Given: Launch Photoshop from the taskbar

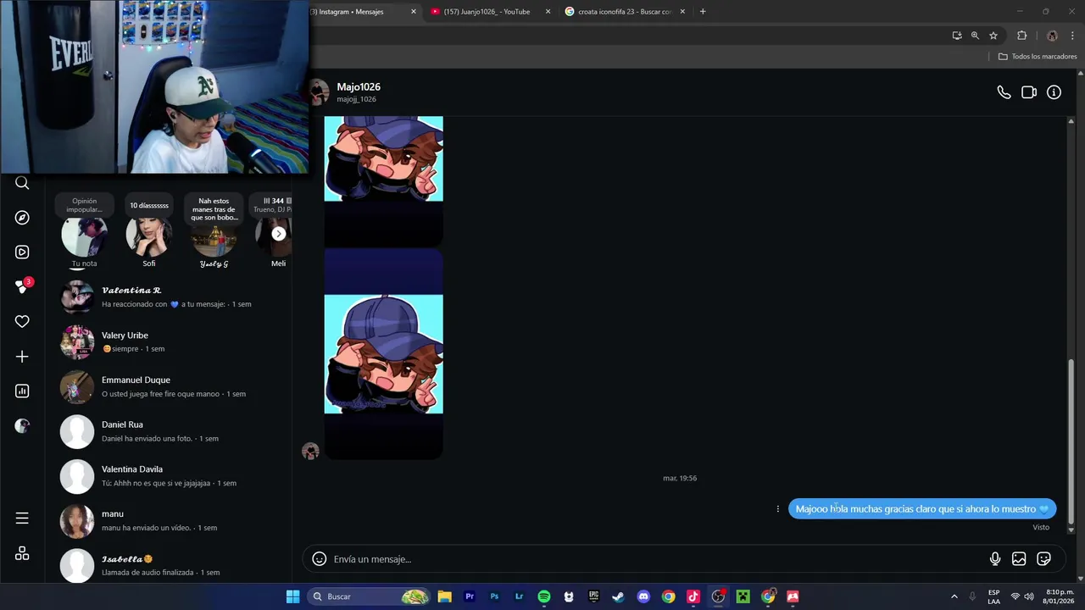Looking at the screenshot, I should [494, 596].
